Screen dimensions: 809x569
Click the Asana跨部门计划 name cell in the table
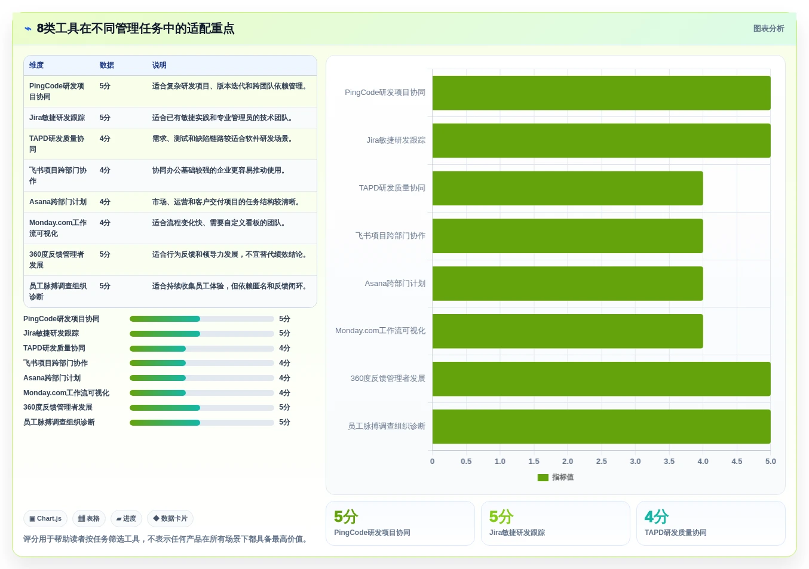58,202
